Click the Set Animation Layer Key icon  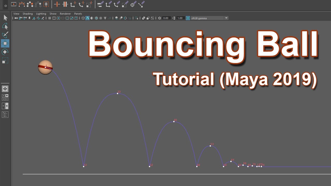[65, 4]
